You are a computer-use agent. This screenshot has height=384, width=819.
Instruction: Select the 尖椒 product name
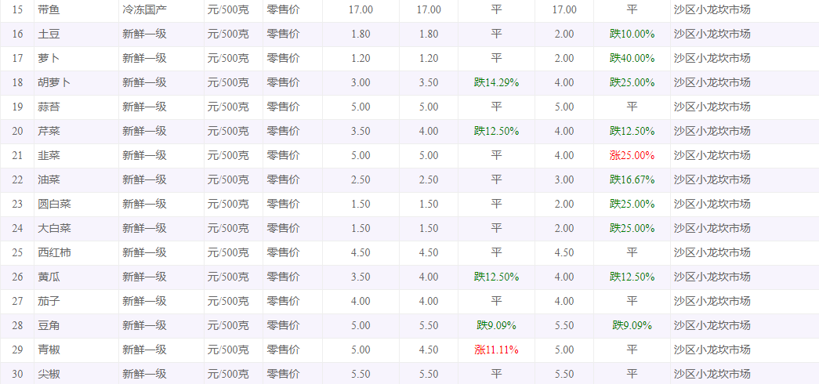(x=49, y=375)
